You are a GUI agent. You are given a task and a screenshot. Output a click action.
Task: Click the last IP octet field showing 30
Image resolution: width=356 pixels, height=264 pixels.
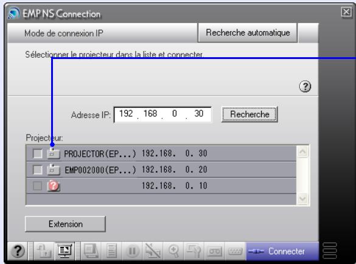coord(199,114)
